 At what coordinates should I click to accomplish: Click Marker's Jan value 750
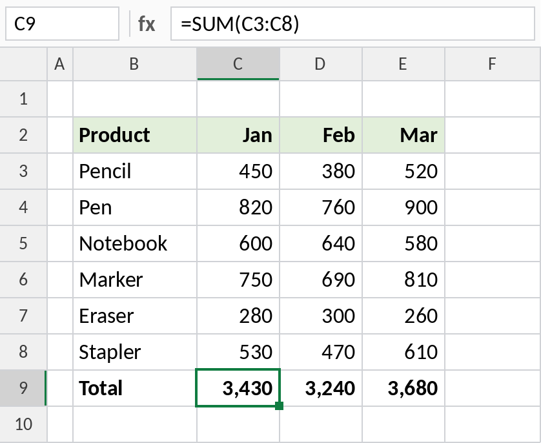[x=238, y=280]
